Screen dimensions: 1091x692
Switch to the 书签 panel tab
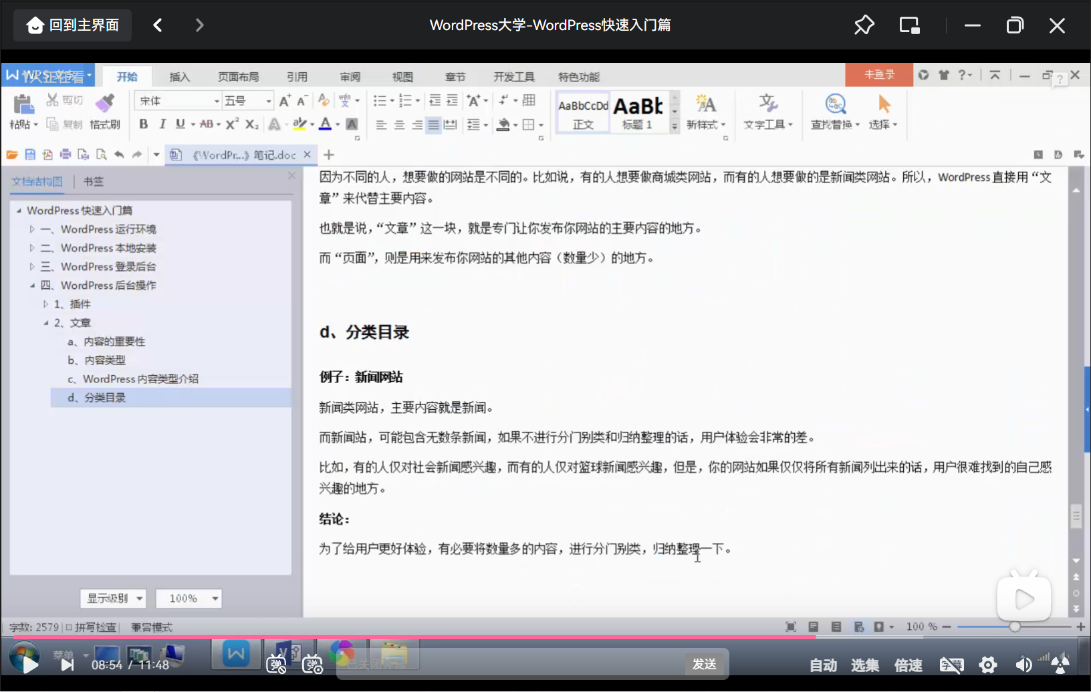pos(94,181)
